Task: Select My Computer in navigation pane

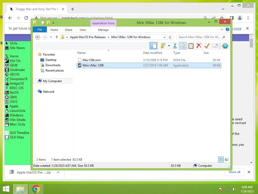Action: 52,81
